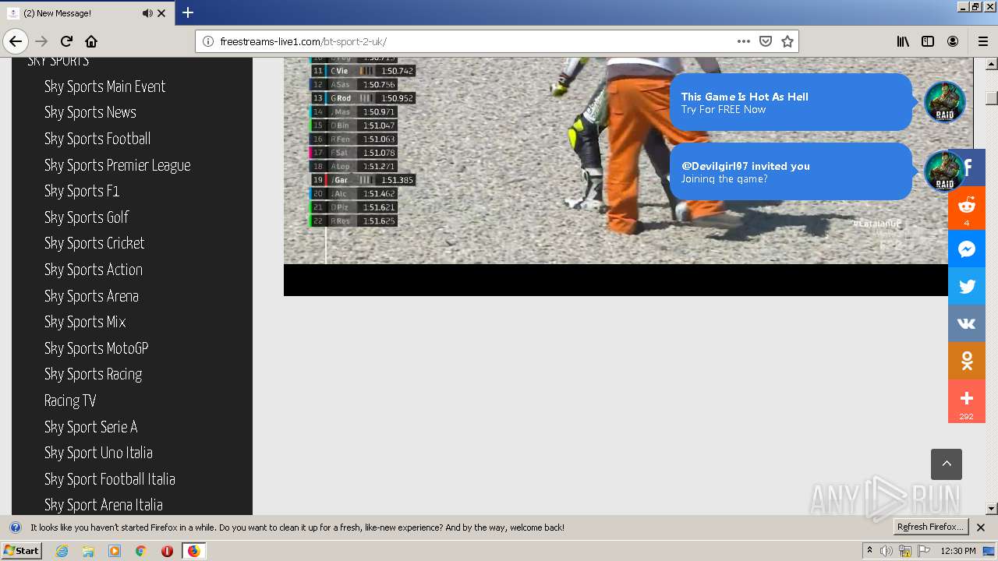Screen dimensions: 998x561
Task: Open the Windows Start menu
Action: pyautogui.click(x=21, y=551)
